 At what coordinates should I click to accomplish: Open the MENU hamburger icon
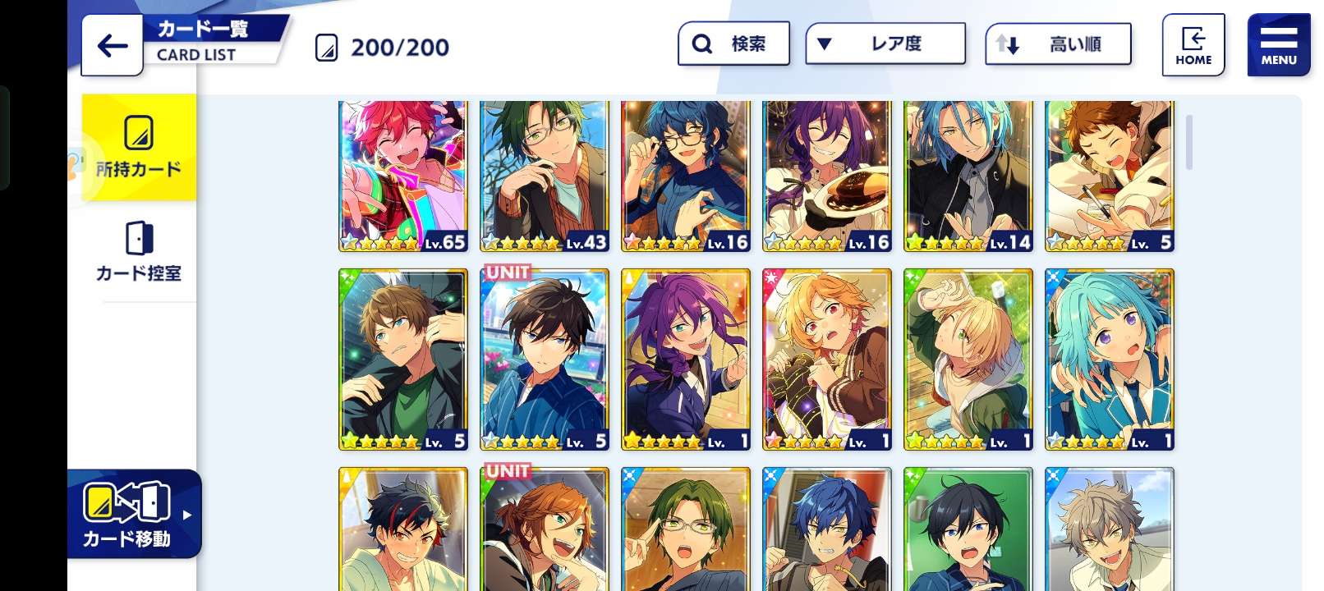click(x=1279, y=45)
